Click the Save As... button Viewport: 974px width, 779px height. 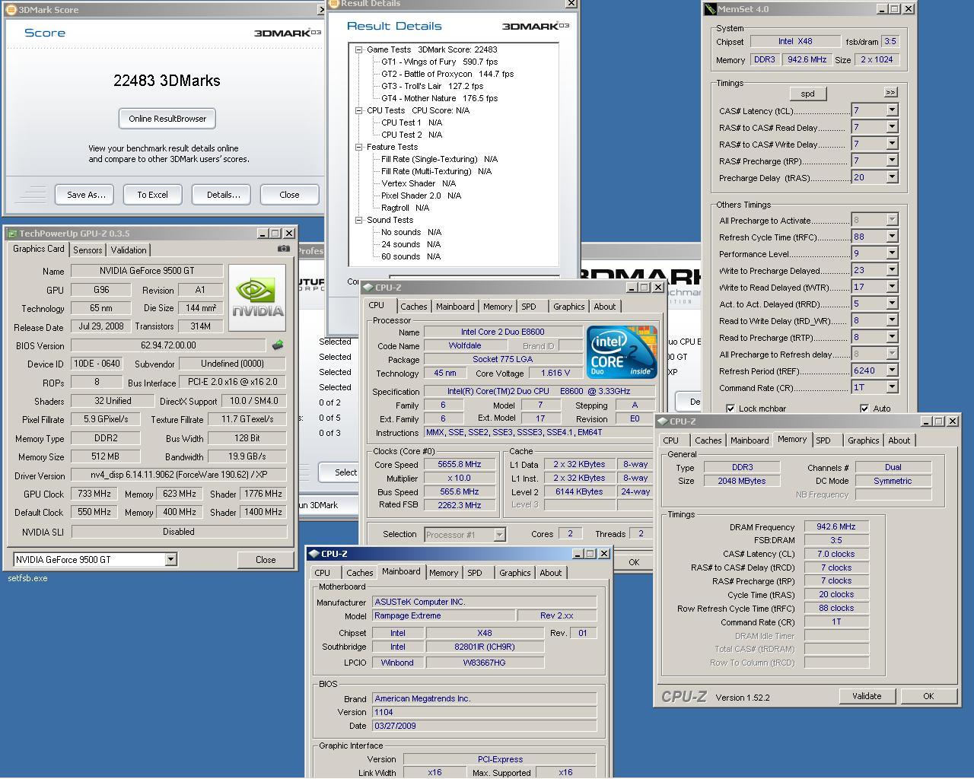[x=86, y=195]
